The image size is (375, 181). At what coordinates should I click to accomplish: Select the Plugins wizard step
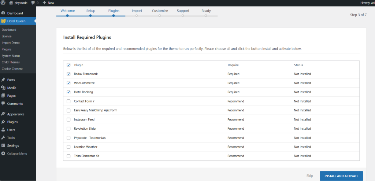(x=114, y=11)
